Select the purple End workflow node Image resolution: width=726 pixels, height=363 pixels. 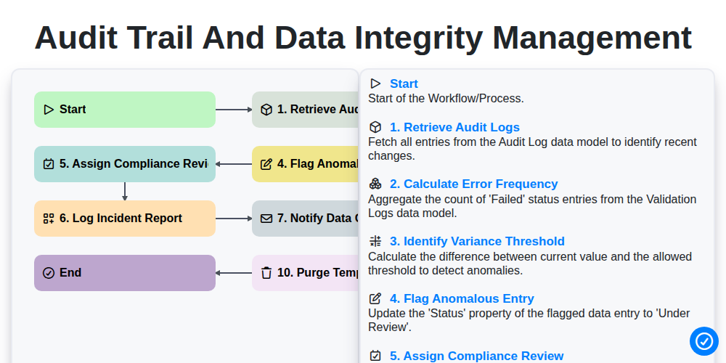pyautogui.click(x=125, y=273)
